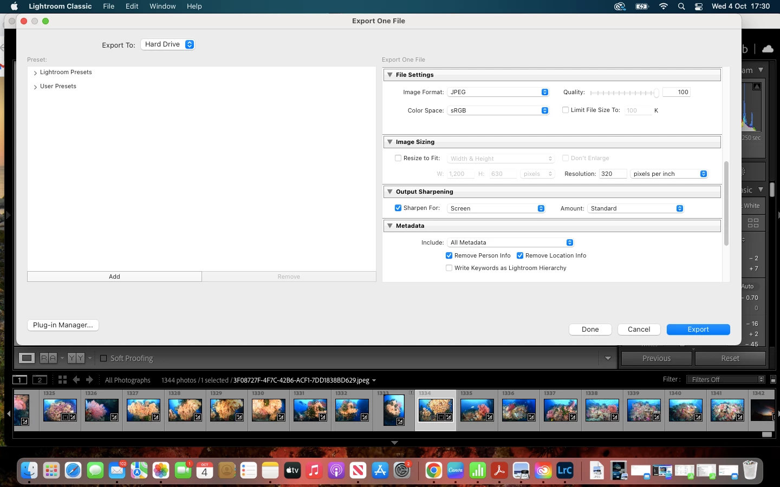Click the cloud sync icon top right
The image size is (780, 487).
pos(768,49)
